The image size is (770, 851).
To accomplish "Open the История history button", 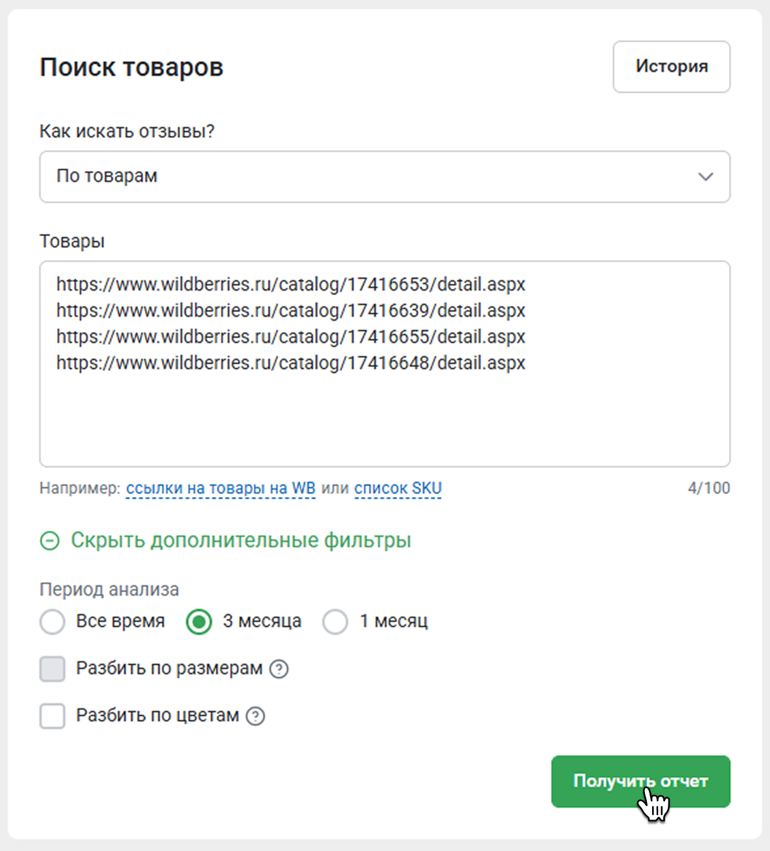I will pos(671,67).
